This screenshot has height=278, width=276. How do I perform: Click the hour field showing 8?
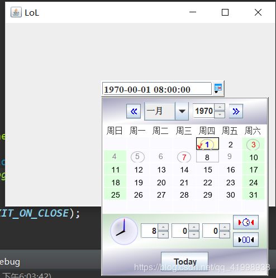point(150,231)
